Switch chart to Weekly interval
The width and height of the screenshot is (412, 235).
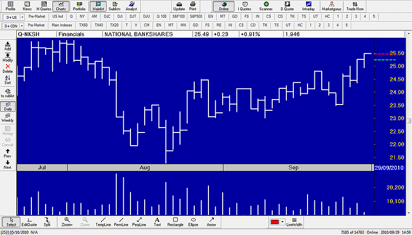[8, 117]
